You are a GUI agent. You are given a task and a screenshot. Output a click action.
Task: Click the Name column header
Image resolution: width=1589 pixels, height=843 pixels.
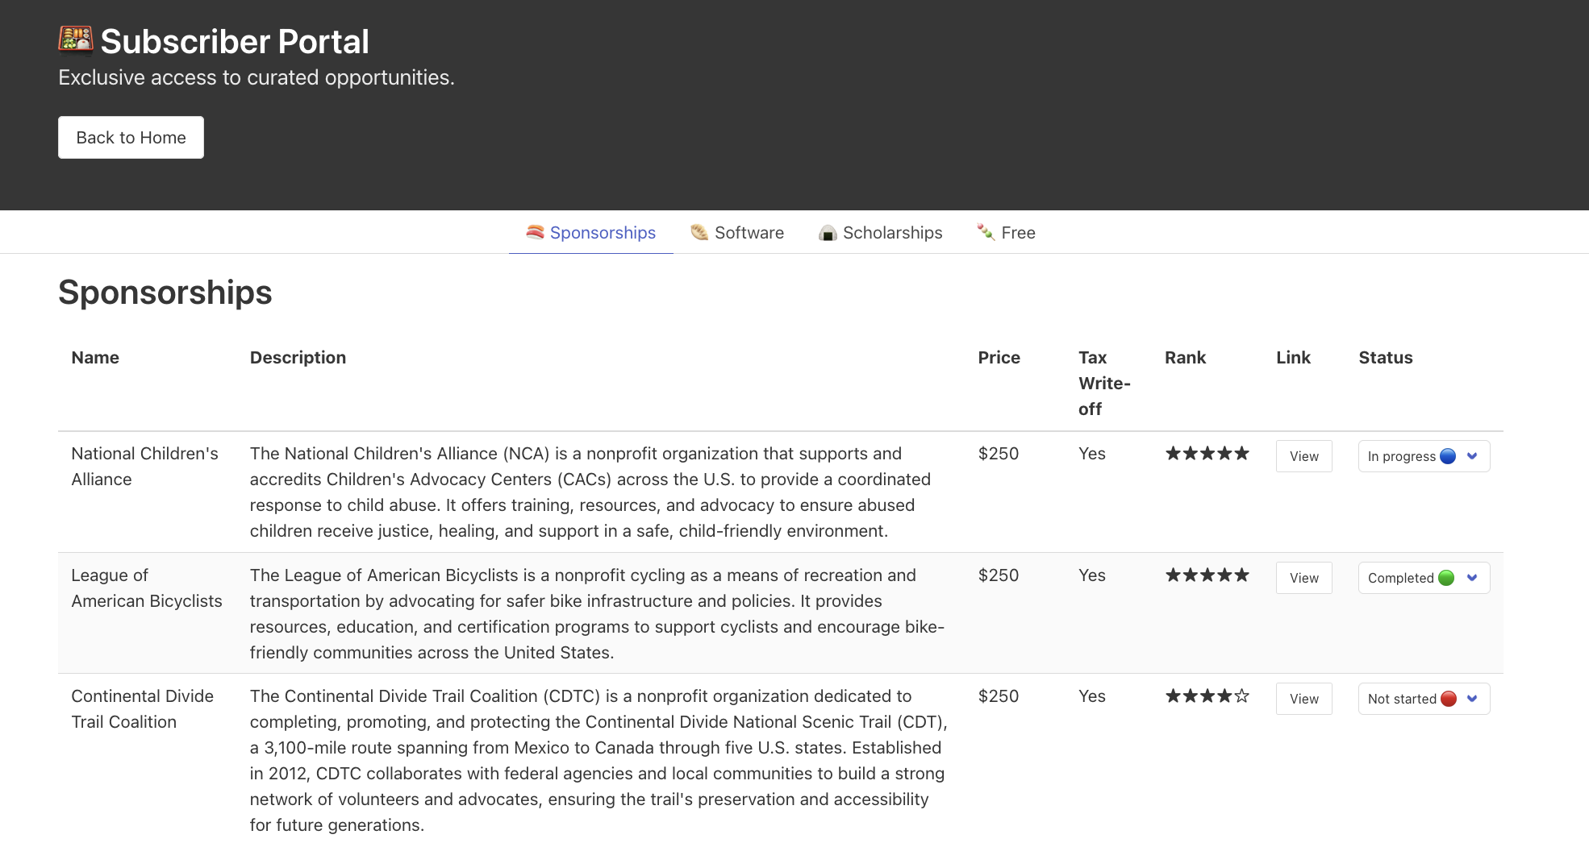coord(95,358)
